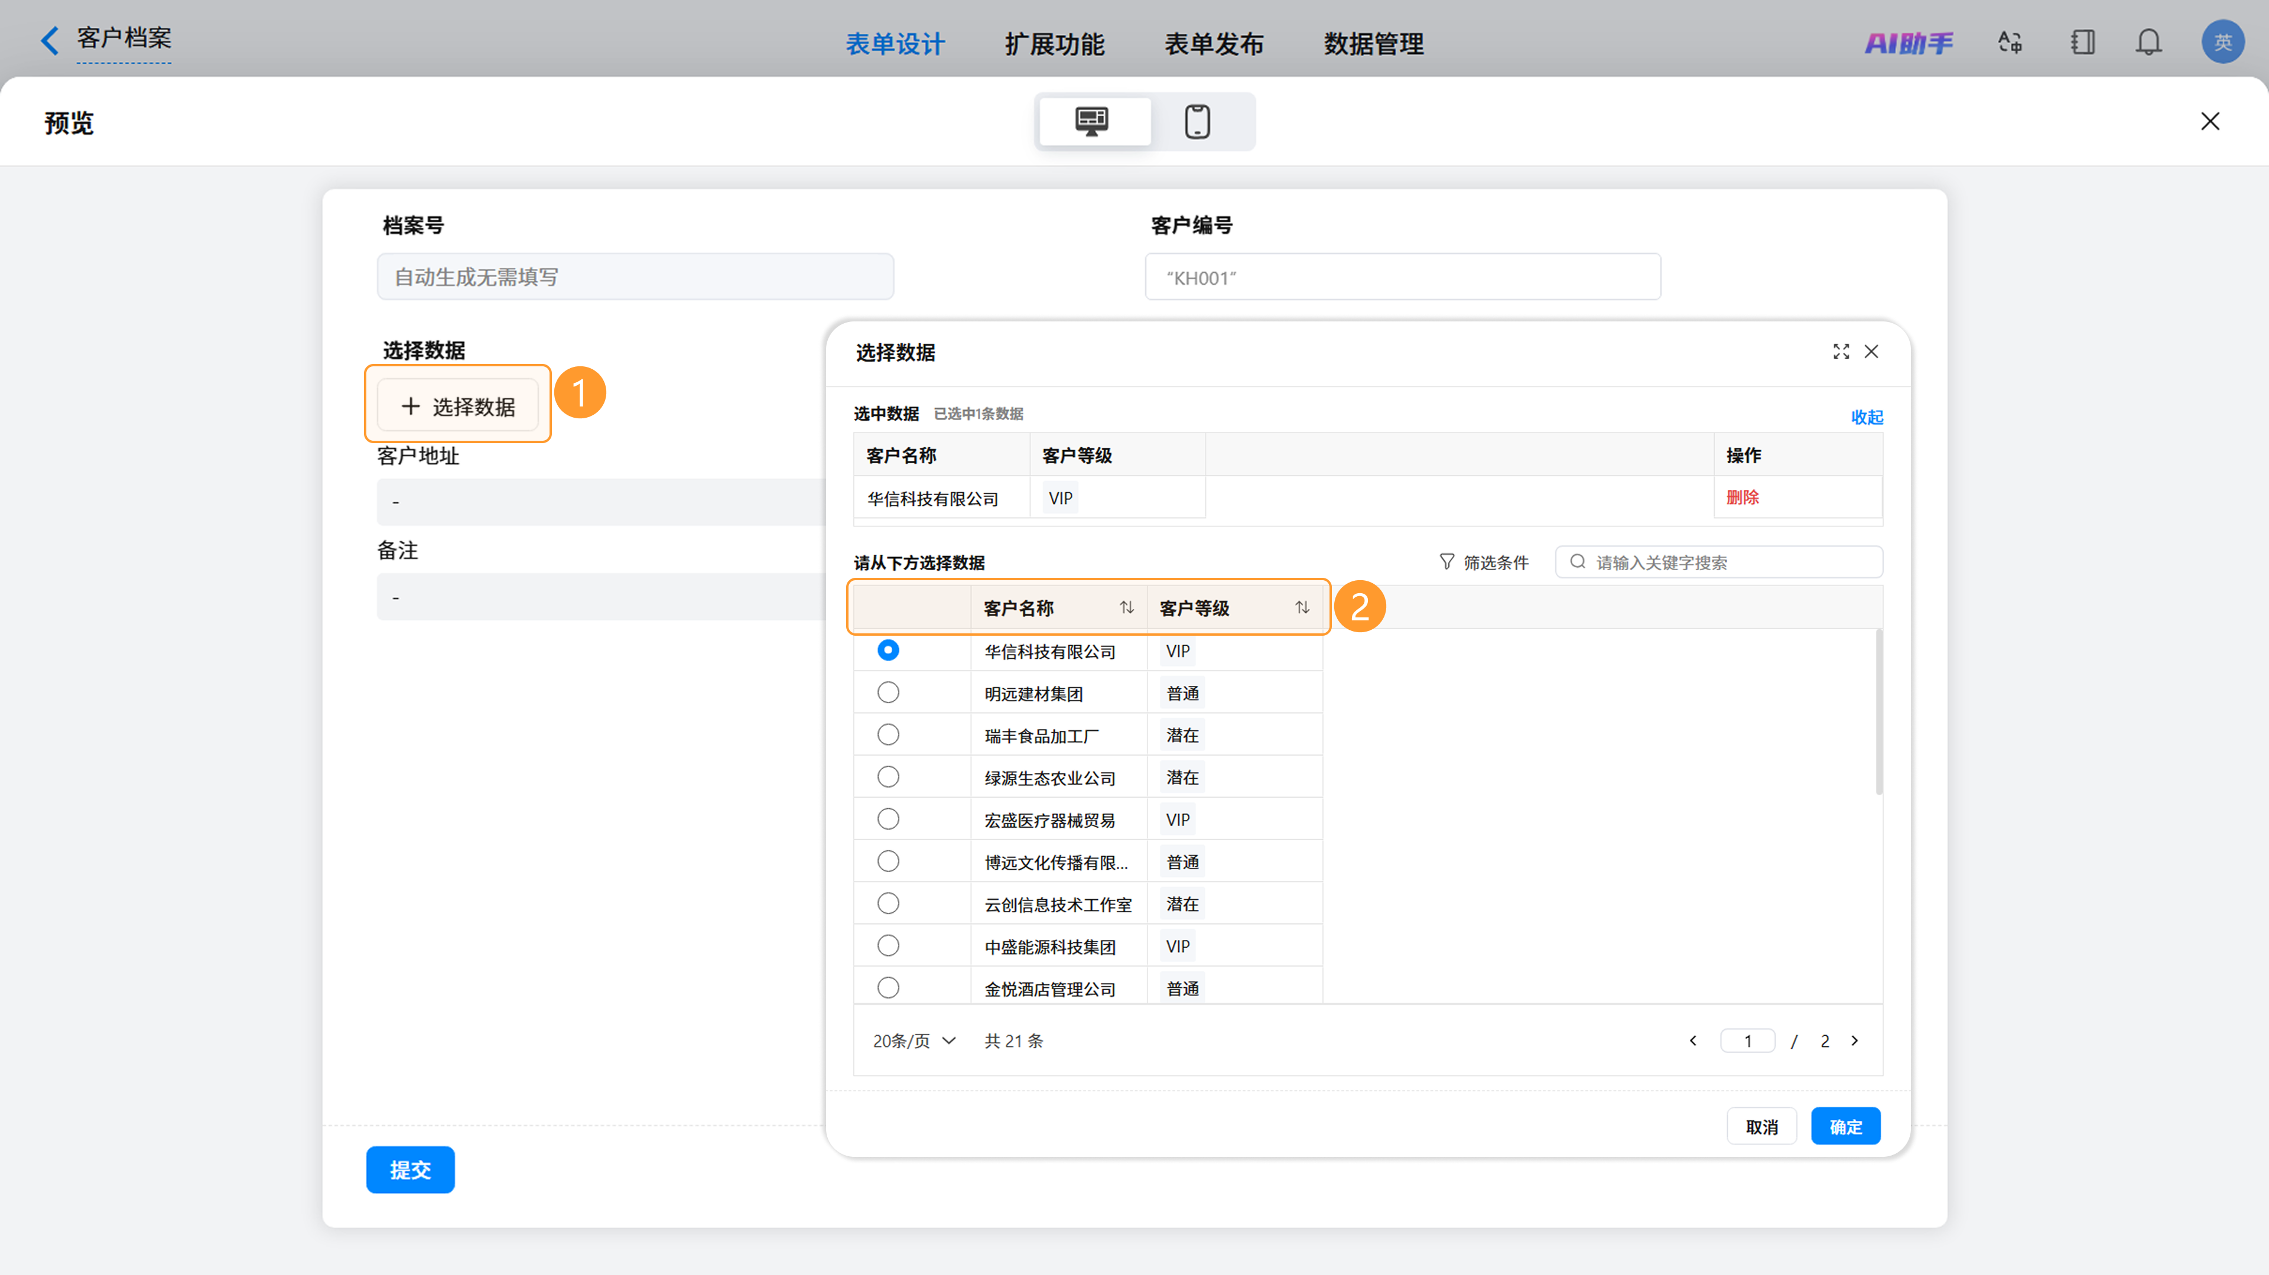Image resolution: width=2269 pixels, height=1275 pixels.
Task: Switch to 扩展功能 tab
Action: (1054, 43)
